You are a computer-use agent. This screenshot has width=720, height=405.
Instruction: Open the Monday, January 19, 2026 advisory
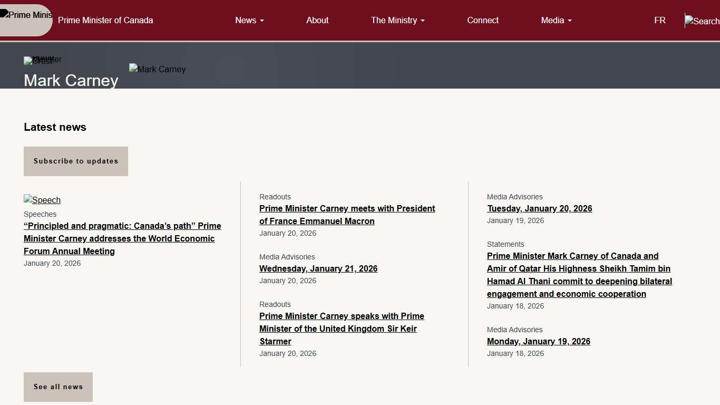tap(538, 341)
